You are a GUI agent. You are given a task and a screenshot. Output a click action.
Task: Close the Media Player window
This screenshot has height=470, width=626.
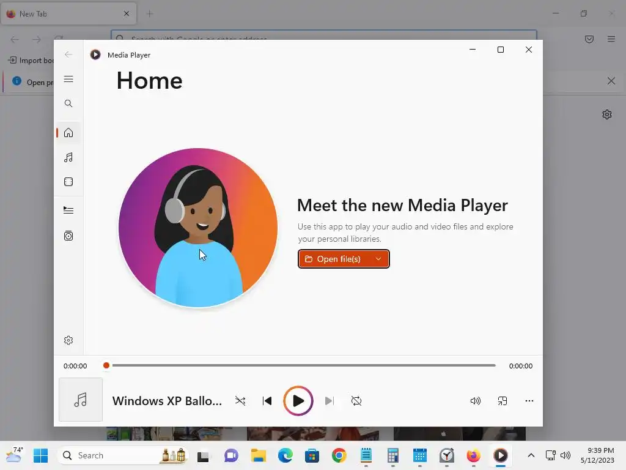(529, 50)
